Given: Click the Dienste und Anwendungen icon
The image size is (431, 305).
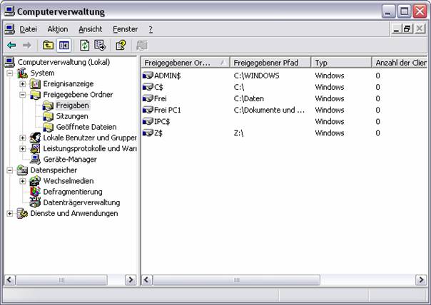Looking at the screenshot, I should click(22, 213).
